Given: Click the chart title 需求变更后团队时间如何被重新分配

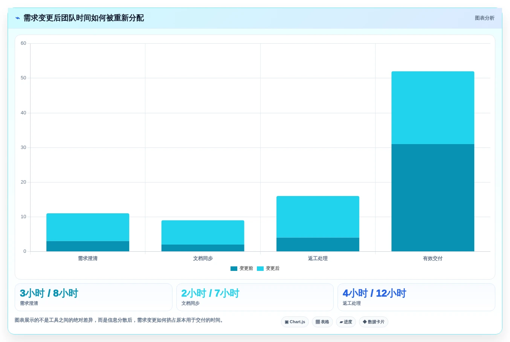Looking at the screenshot, I should point(84,18).
